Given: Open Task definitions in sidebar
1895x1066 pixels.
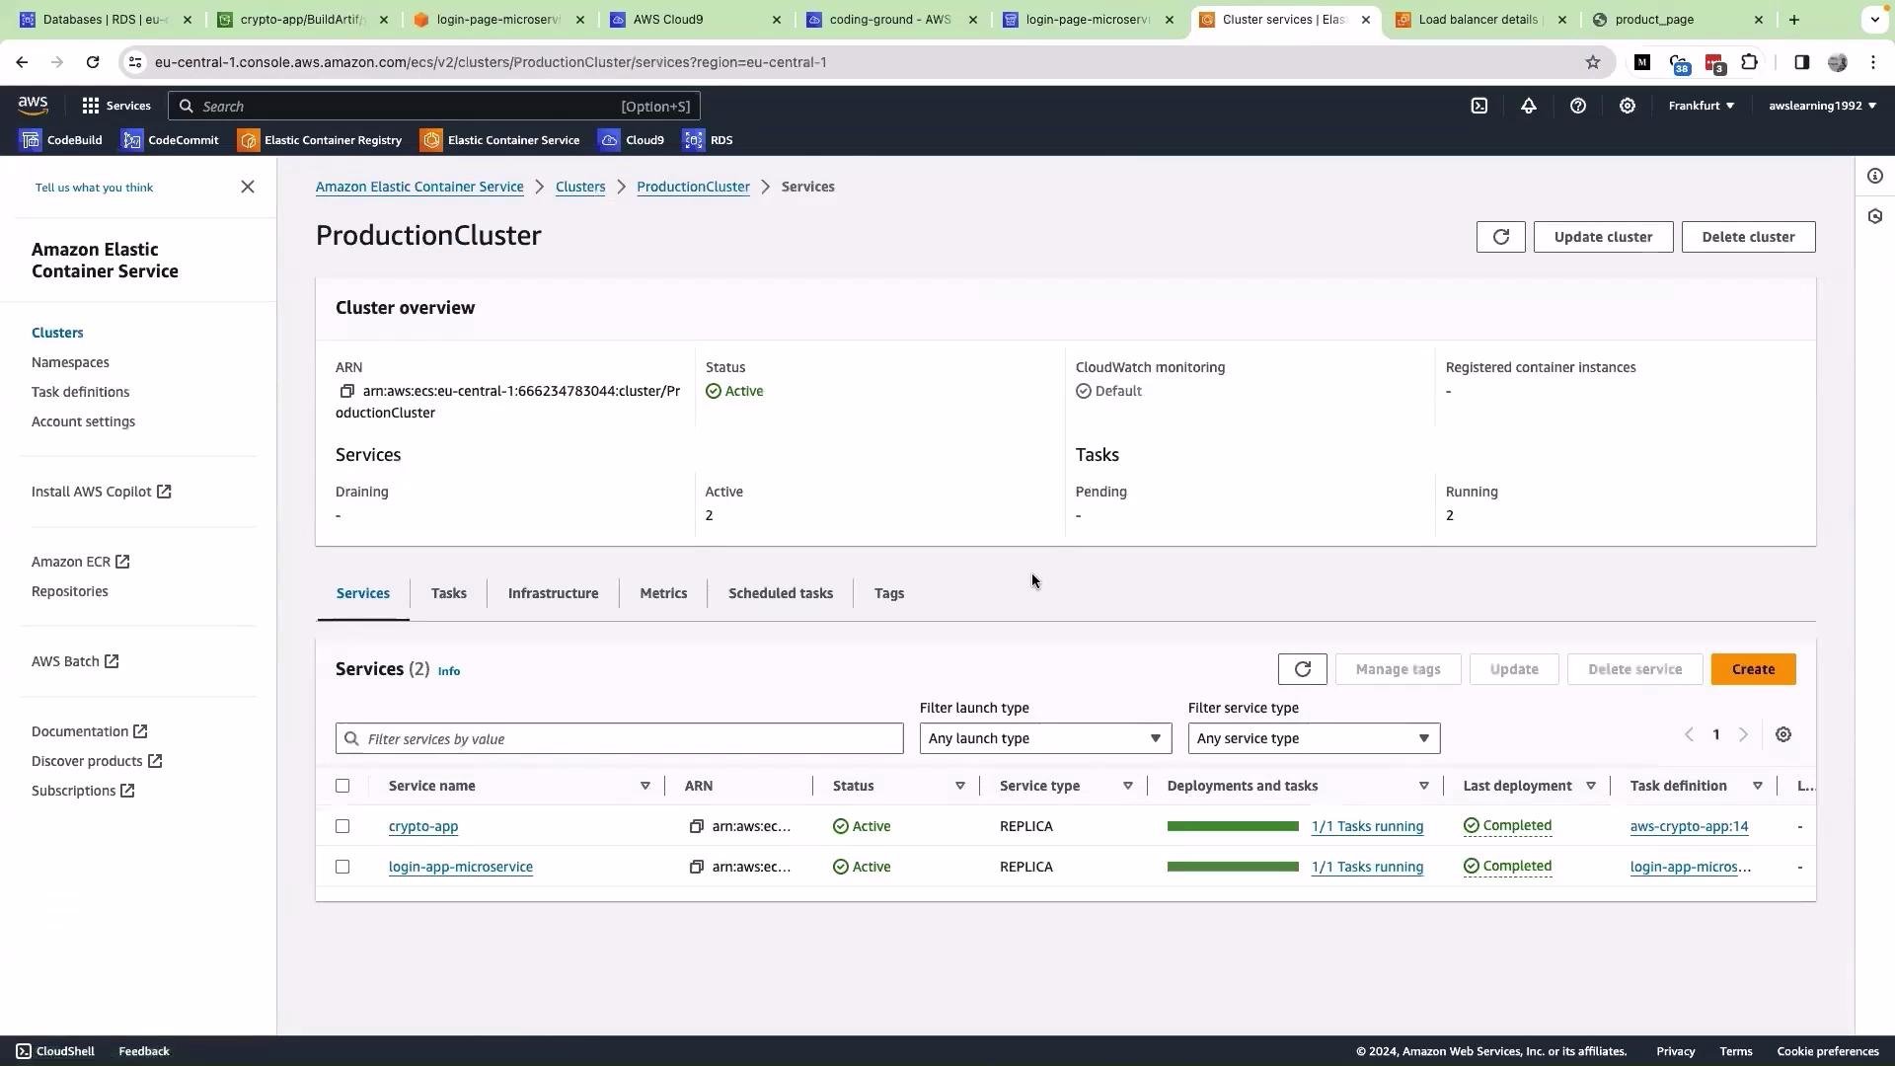Looking at the screenshot, I should [x=80, y=392].
